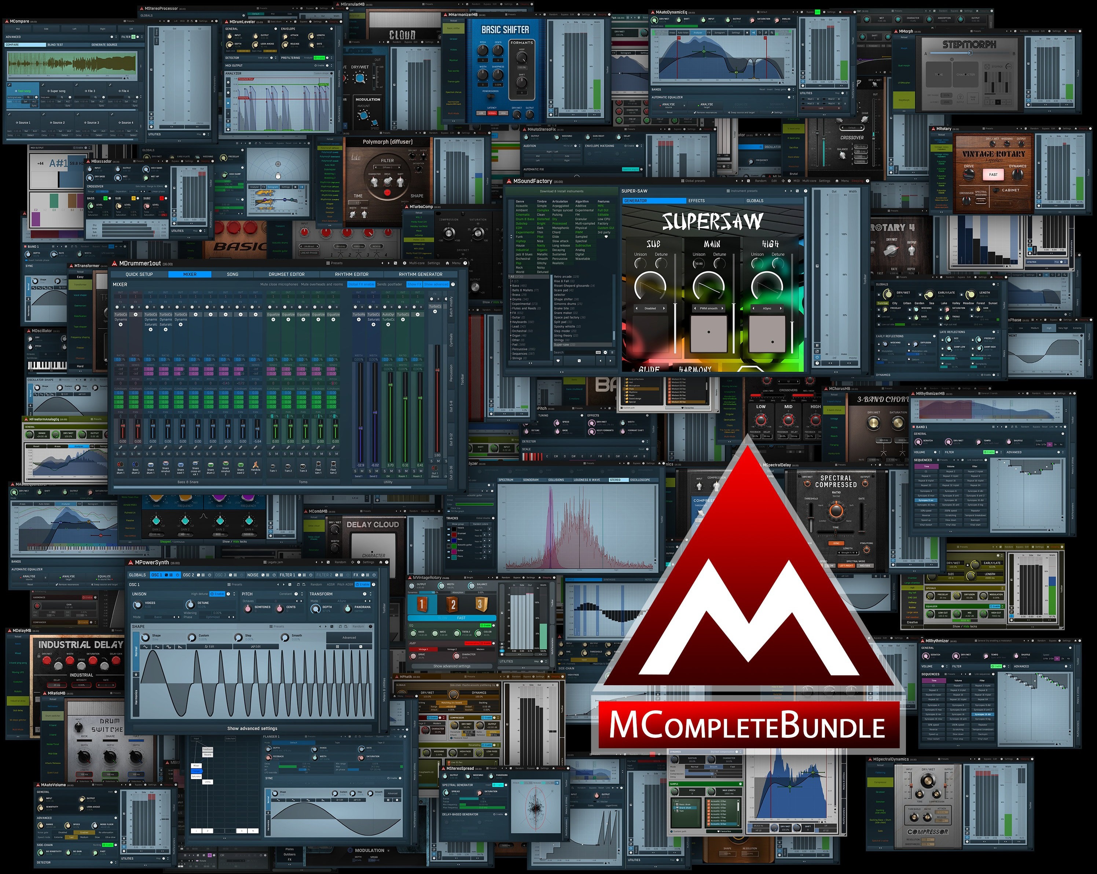Image resolution: width=1097 pixels, height=874 pixels.
Task: Click MSoundFactory global randomize dice icon
Action: click(x=748, y=181)
